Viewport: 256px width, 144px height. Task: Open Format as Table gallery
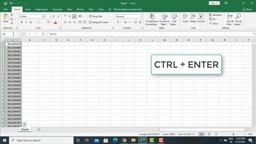(164, 20)
